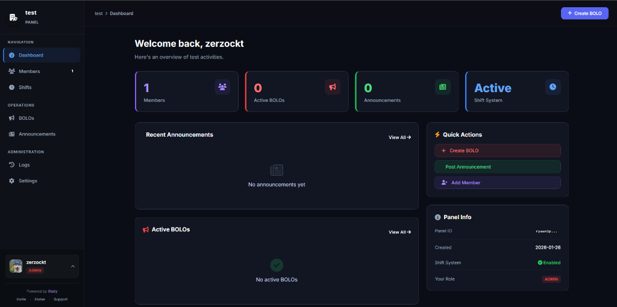The height and width of the screenshot is (307, 617).
Task: Click the green Announcements card icon
Action: pyautogui.click(x=443, y=87)
